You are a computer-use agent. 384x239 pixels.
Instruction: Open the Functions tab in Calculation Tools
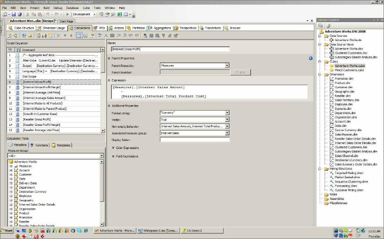tap(39, 145)
